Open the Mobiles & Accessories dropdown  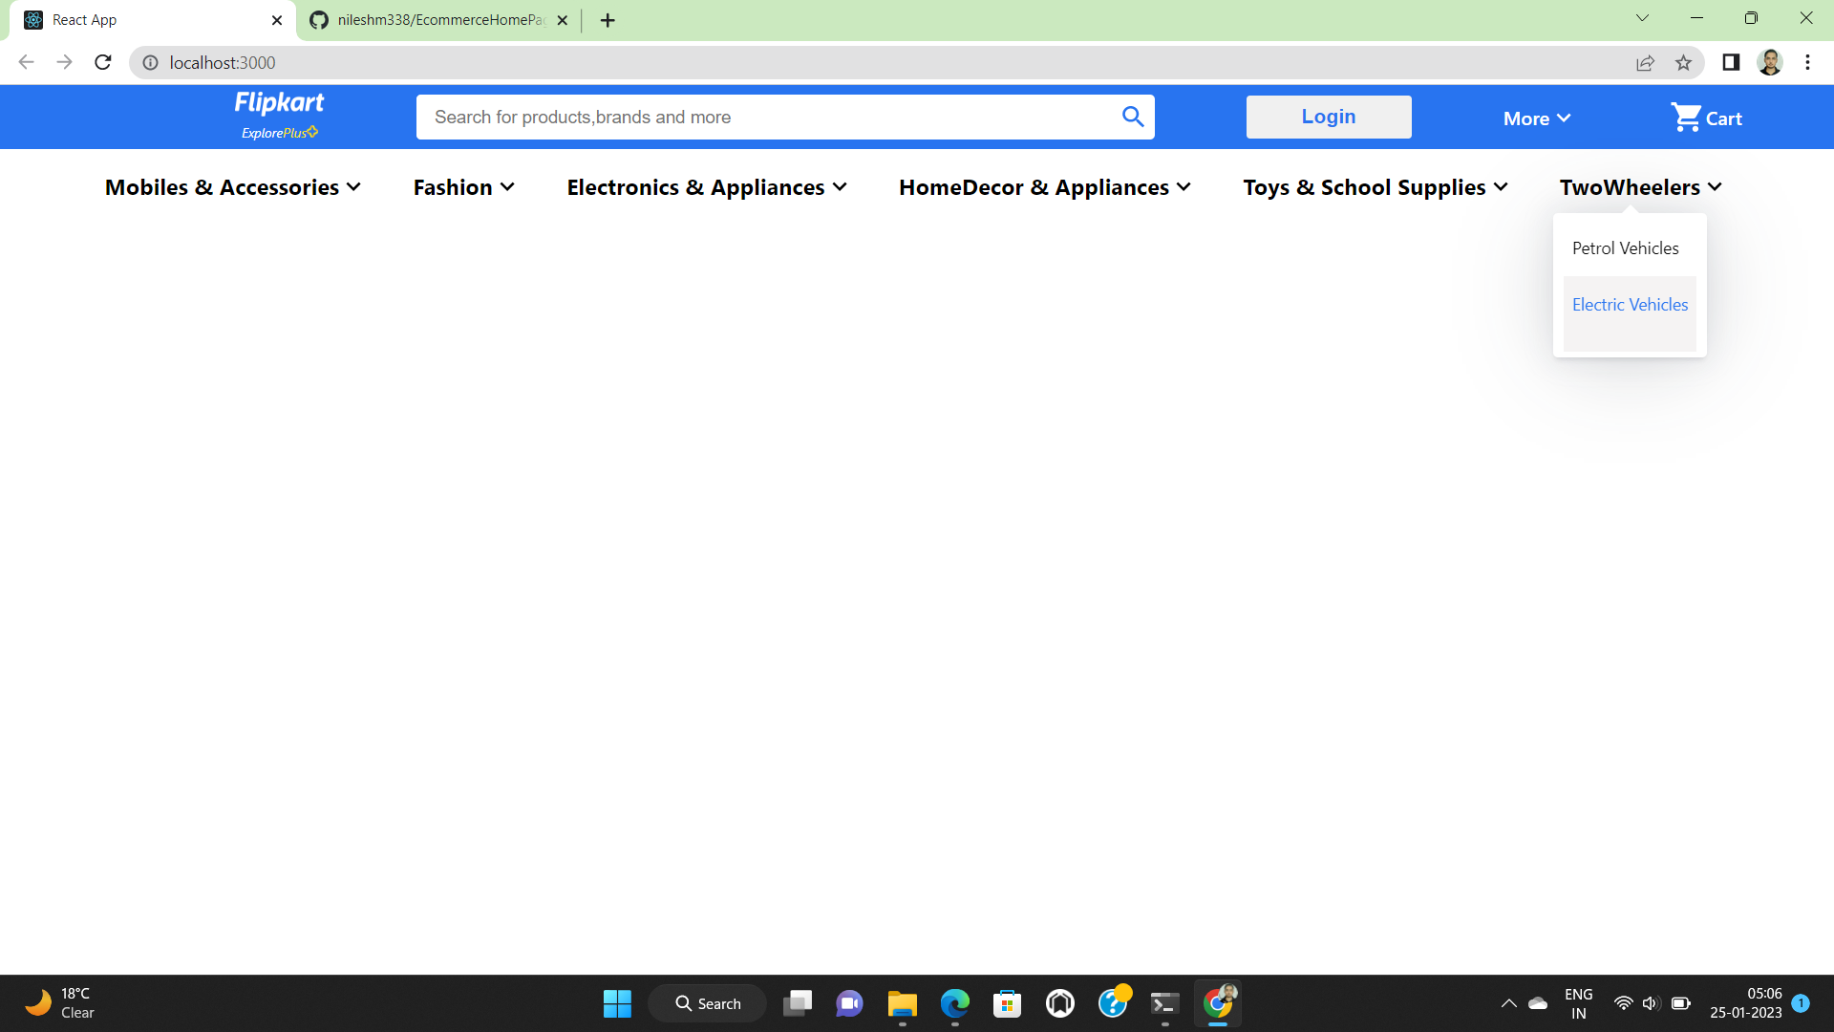pyautogui.click(x=232, y=187)
